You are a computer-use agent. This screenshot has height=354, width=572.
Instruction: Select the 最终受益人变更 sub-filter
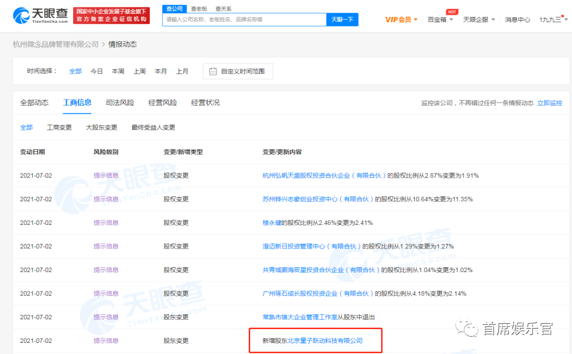(x=153, y=128)
